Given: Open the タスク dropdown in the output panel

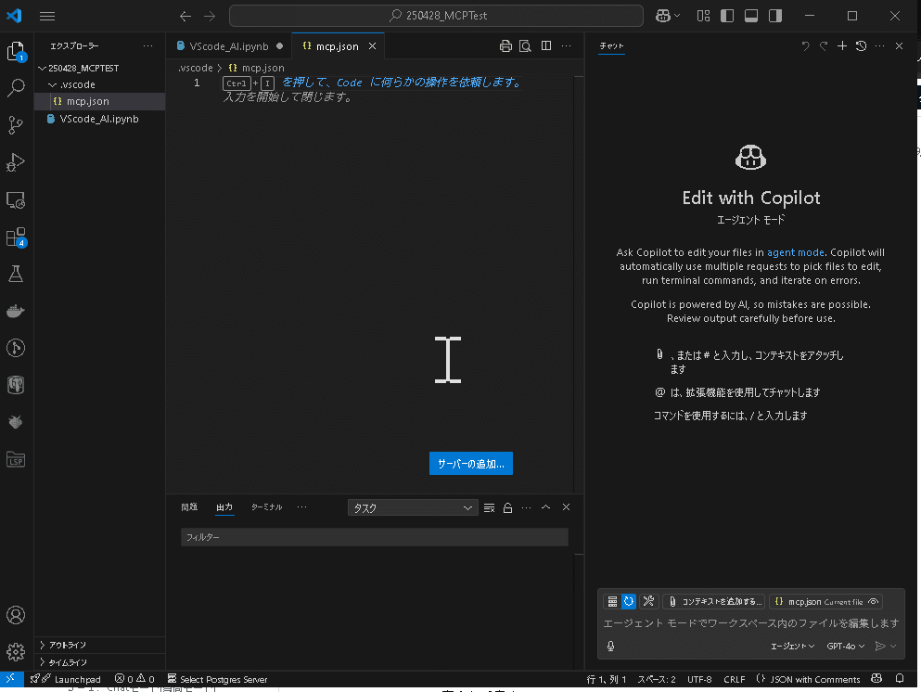Looking at the screenshot, I should click(x=412, y=507).
